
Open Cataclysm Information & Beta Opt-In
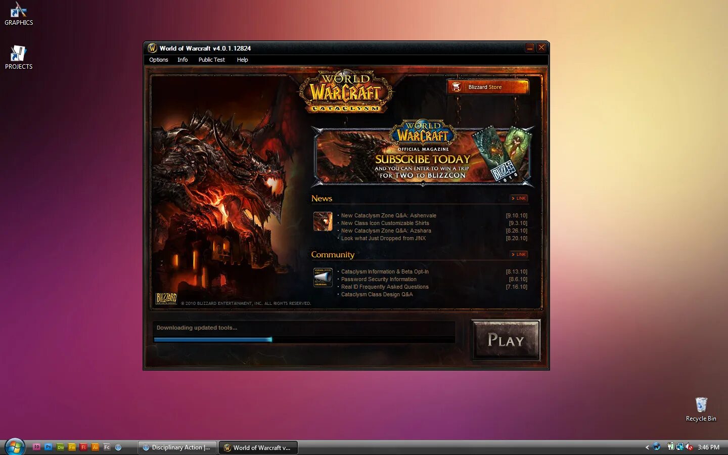(x=385, y=271)
